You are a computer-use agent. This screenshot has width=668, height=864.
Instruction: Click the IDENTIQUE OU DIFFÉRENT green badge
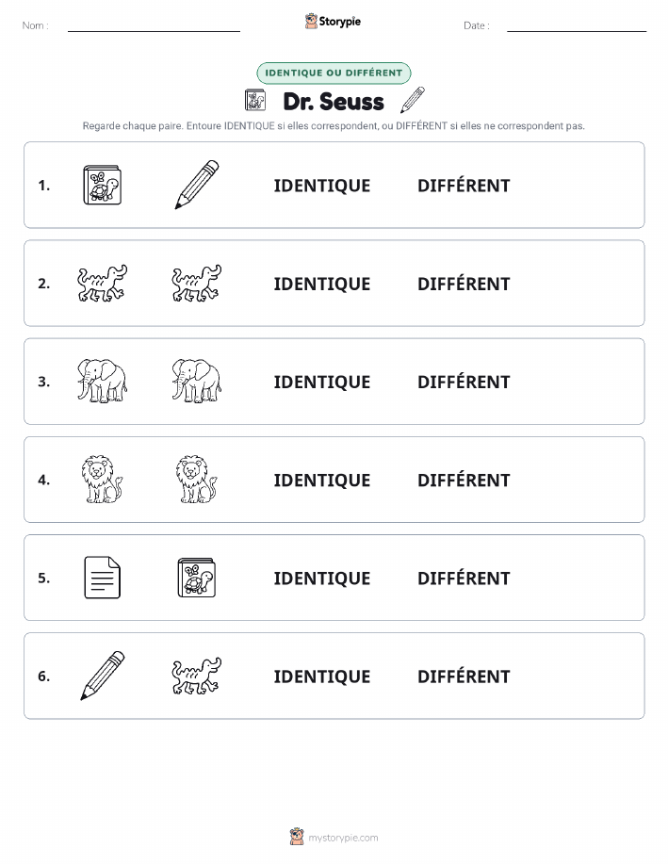(334, 73)
